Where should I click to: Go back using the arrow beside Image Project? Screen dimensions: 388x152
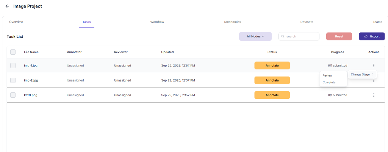[x=7, y=6]
